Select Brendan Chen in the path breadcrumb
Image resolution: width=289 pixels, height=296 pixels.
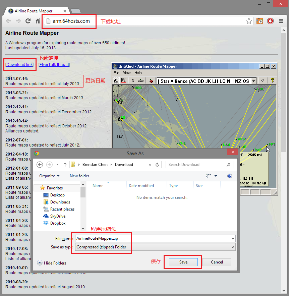(95, 165)
